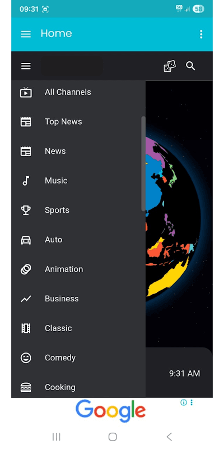Tap the Android home navigation button
The width and height of the screenshot is (224, 449).
click(x=113, y=437)
